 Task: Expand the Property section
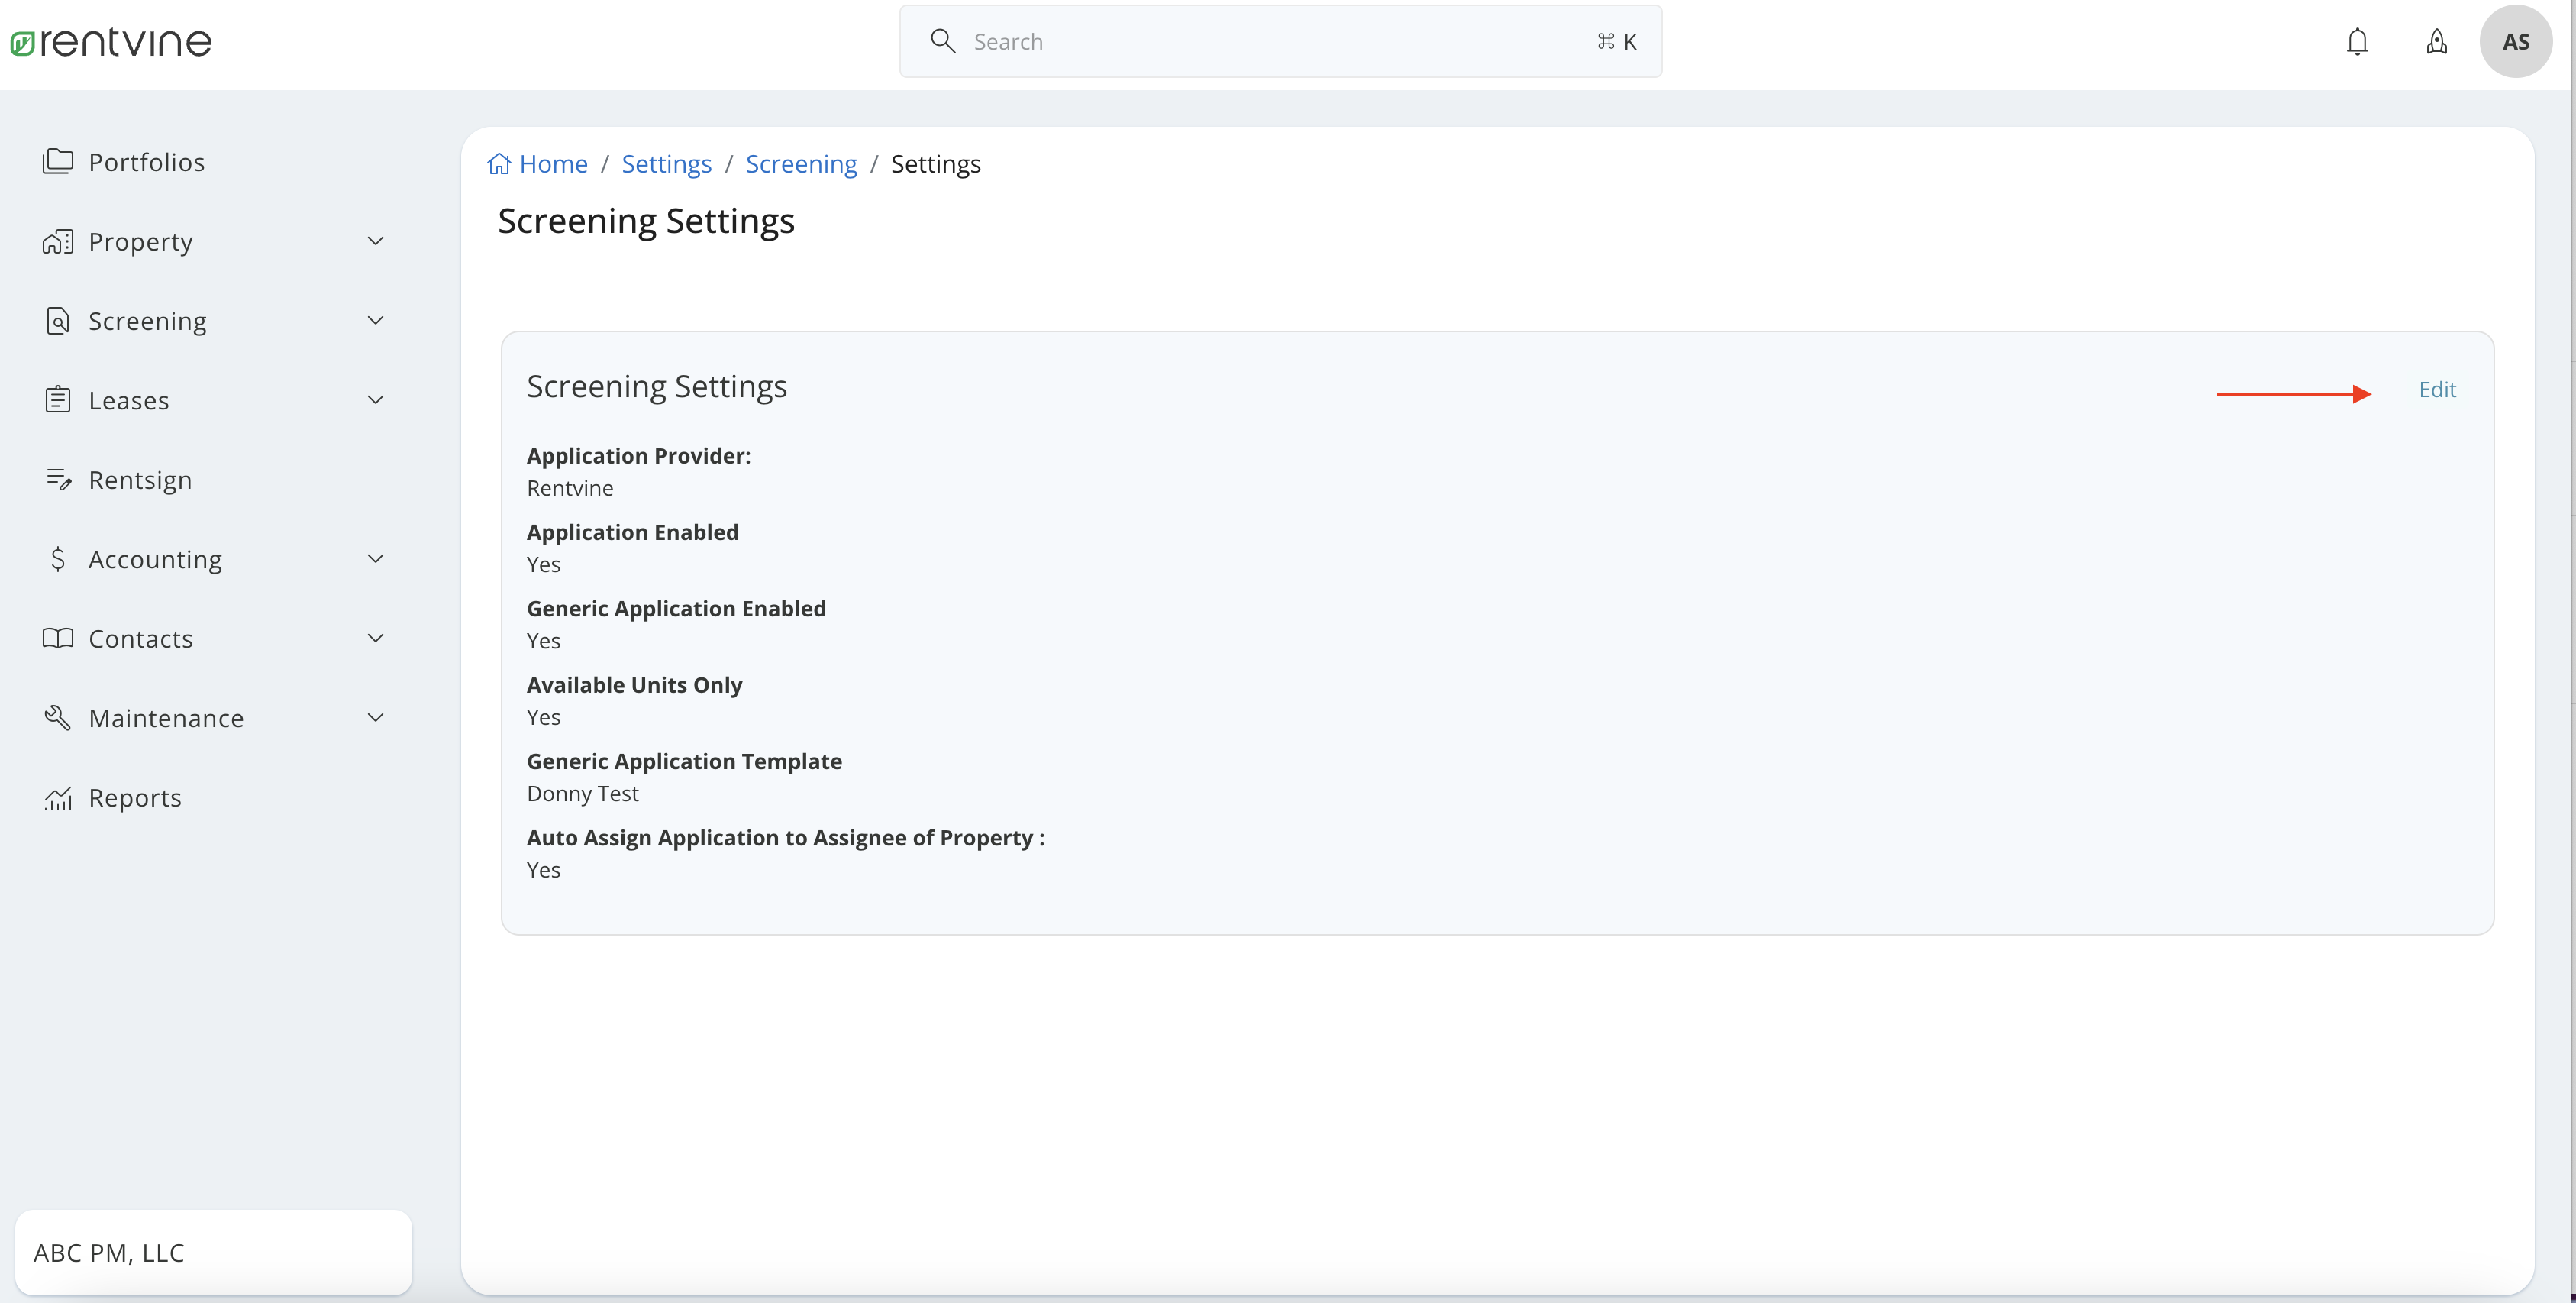375,240
